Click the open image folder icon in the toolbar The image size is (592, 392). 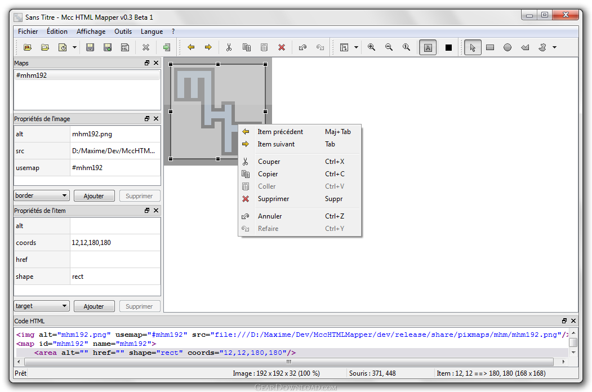click(x=28, y=47)
